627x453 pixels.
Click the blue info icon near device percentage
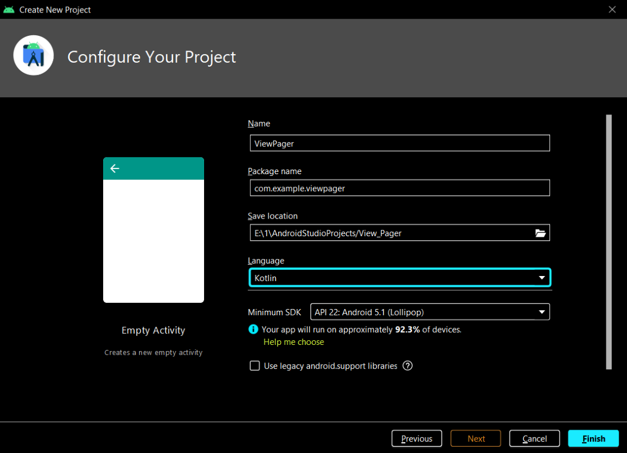coord(253,330)
